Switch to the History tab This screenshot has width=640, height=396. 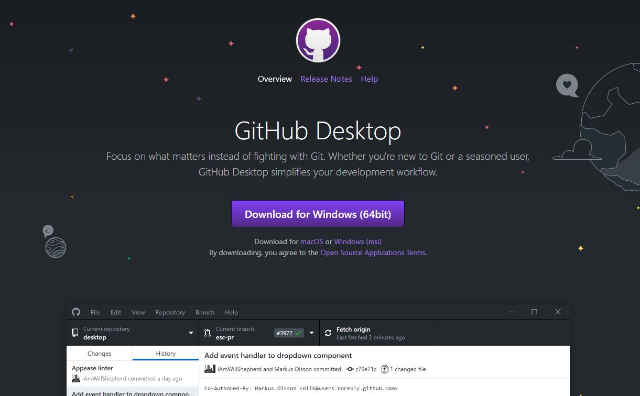[166, 353]
